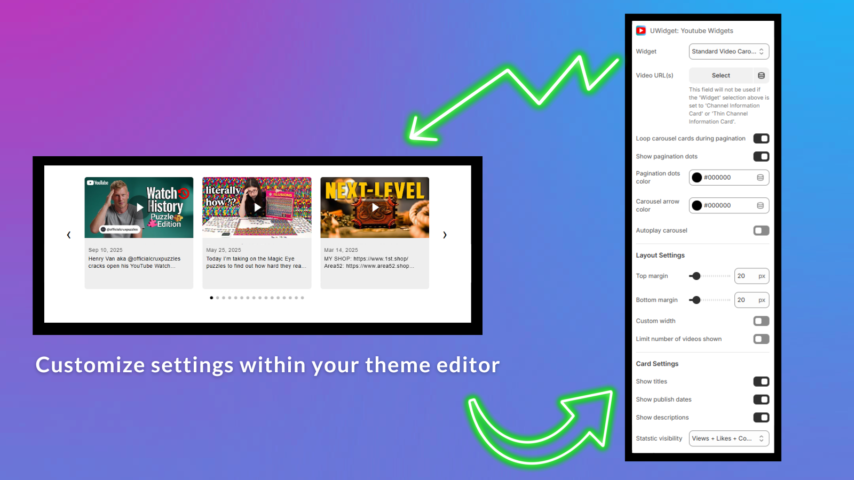
Task: Click the Select button for Video URLs
Action: (720, 75)
